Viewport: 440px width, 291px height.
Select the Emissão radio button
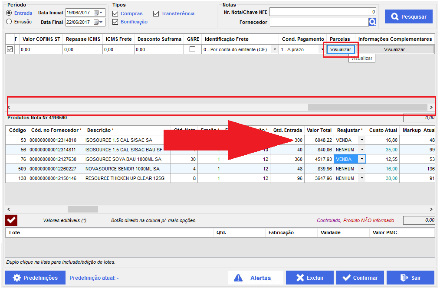(x=9, y=22)
